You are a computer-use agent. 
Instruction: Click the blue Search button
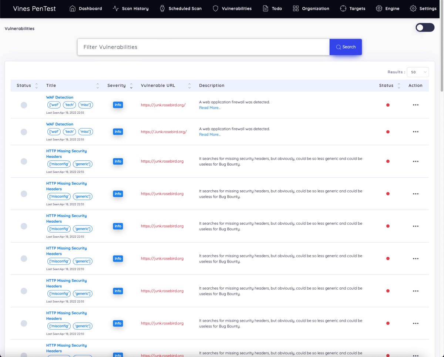[346, 47]
